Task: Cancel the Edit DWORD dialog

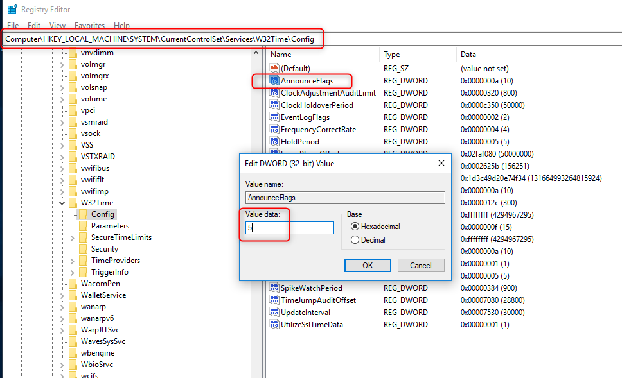Action: pos(421,265)
